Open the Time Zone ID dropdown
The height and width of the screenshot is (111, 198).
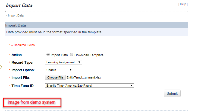[x=90, y=86]
